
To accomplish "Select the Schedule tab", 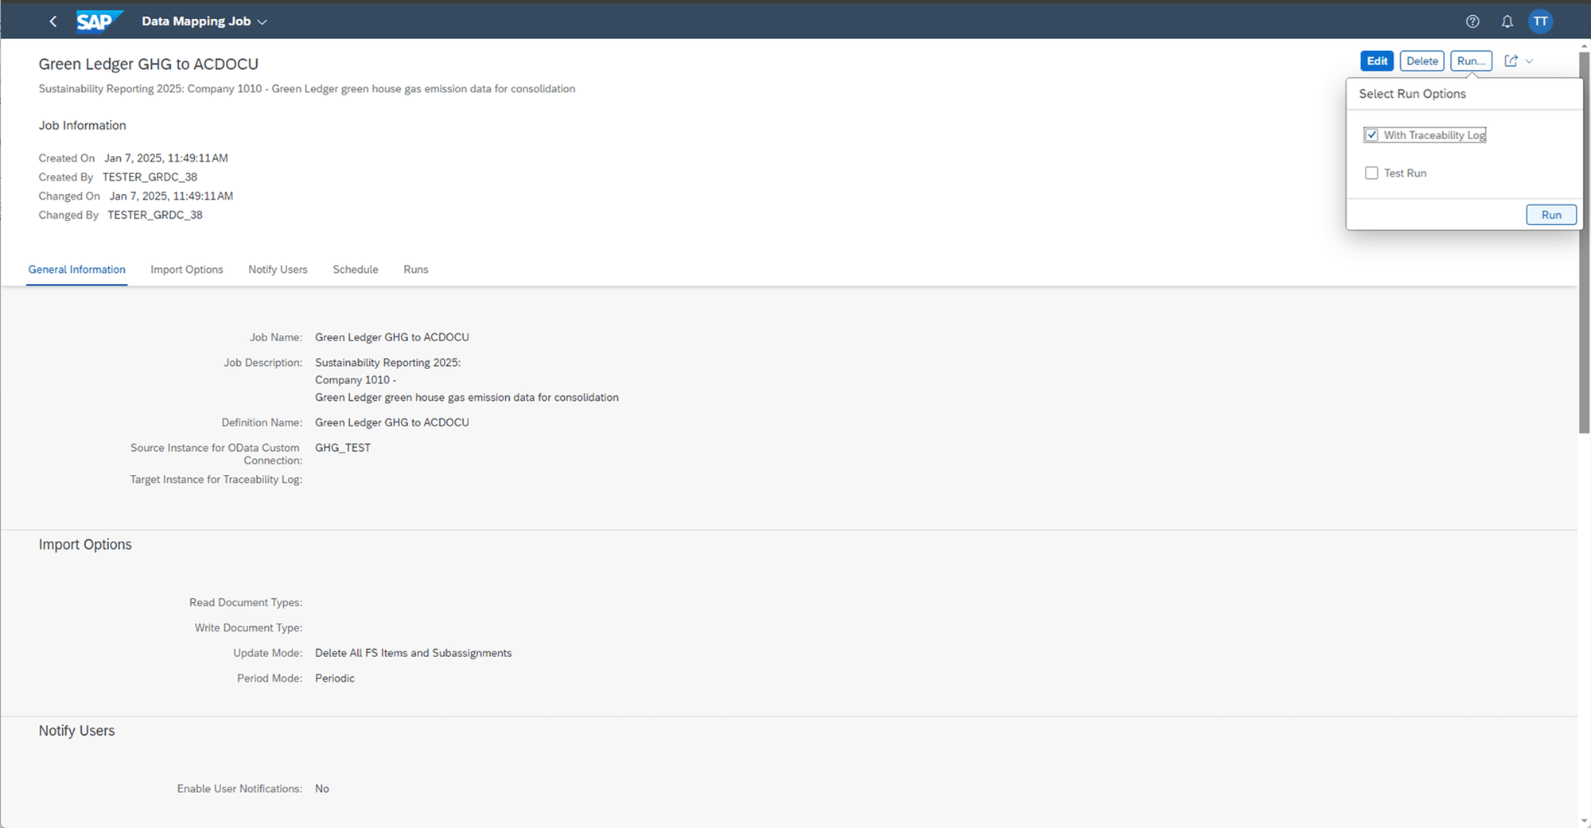I will point(355,269).
